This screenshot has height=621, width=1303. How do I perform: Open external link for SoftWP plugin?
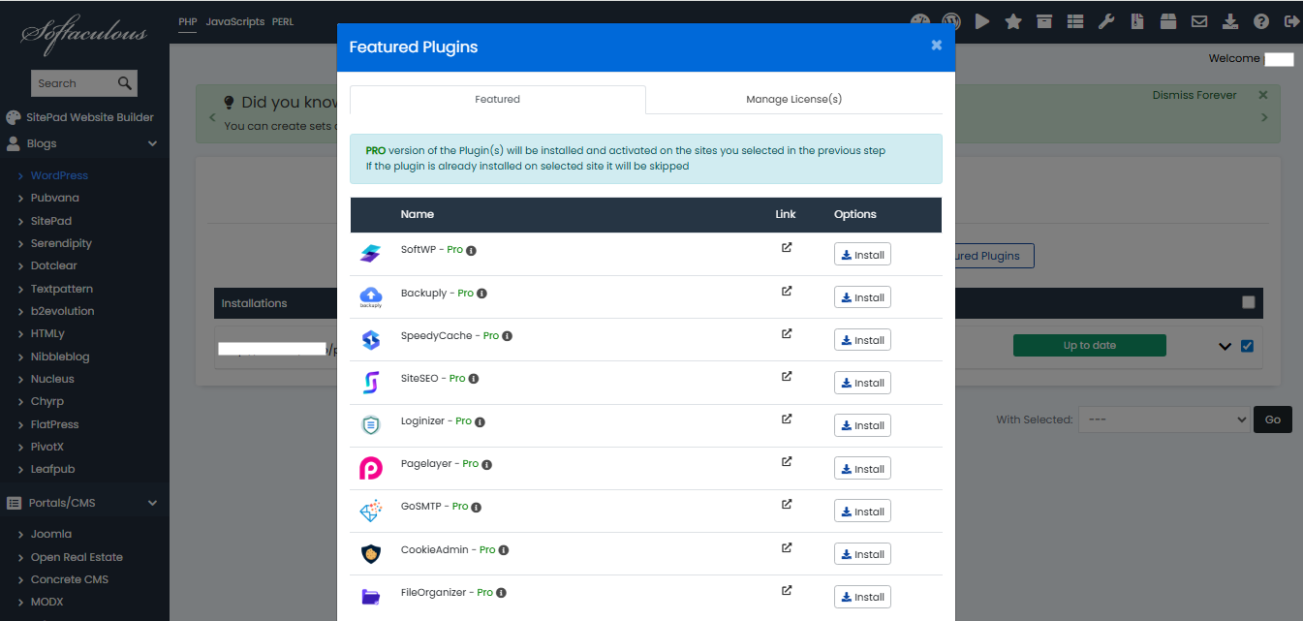[787, 247]
